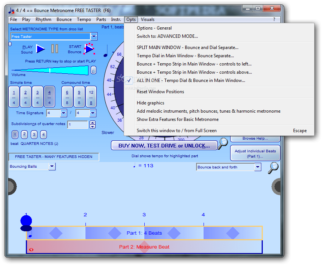Choose Hide graphics from the Opts menu
322x265 pixels.
150,103
